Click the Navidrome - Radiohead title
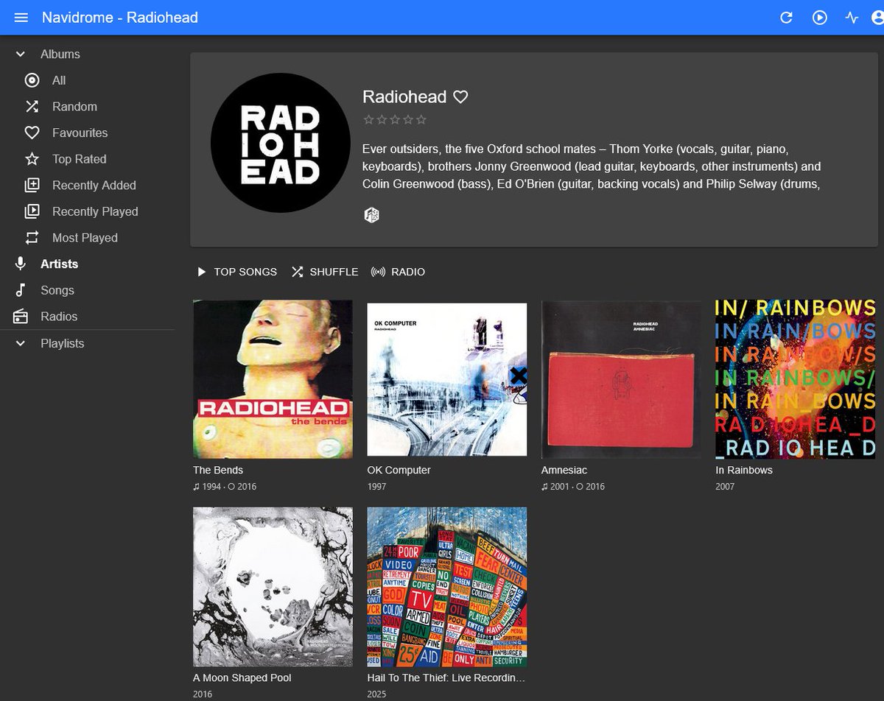 click(120, 17)
